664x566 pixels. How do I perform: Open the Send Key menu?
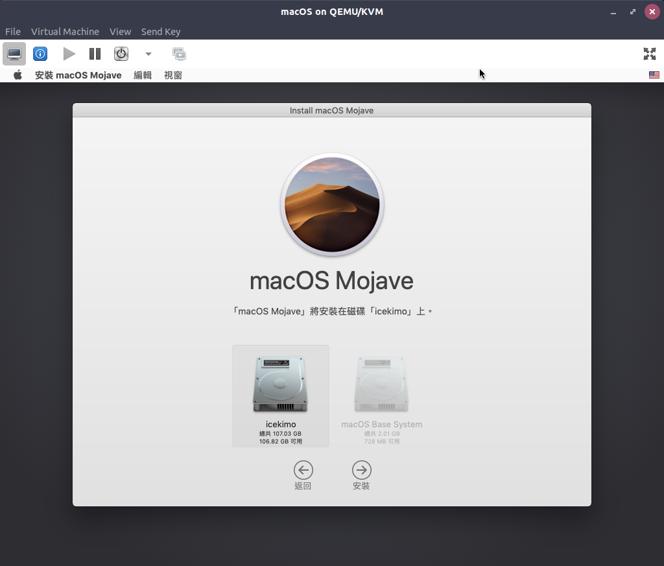tap(161, 32)
